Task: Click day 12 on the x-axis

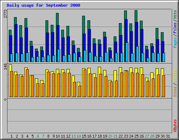Action: pos(68,136)
